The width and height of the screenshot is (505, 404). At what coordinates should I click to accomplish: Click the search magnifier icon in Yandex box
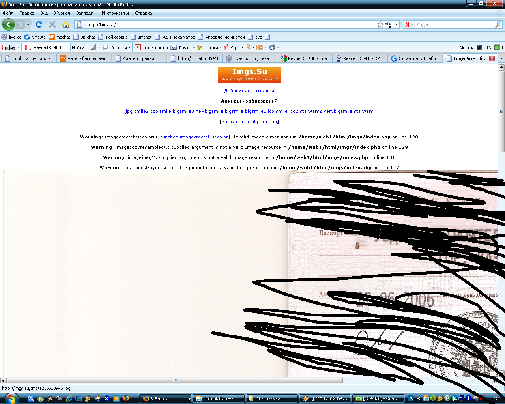[498, 24]
